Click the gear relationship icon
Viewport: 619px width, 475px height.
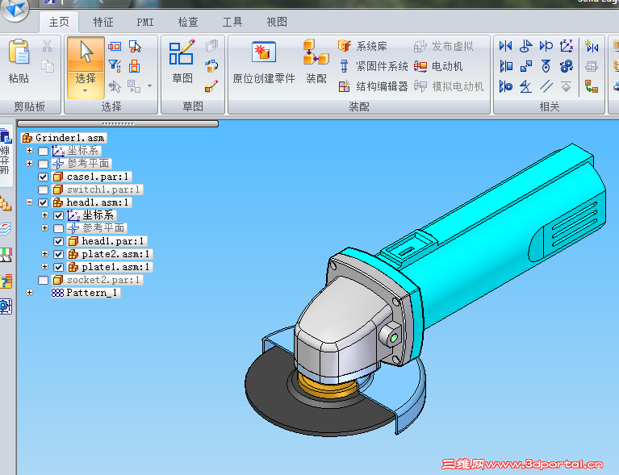click(x=567, y=66)
